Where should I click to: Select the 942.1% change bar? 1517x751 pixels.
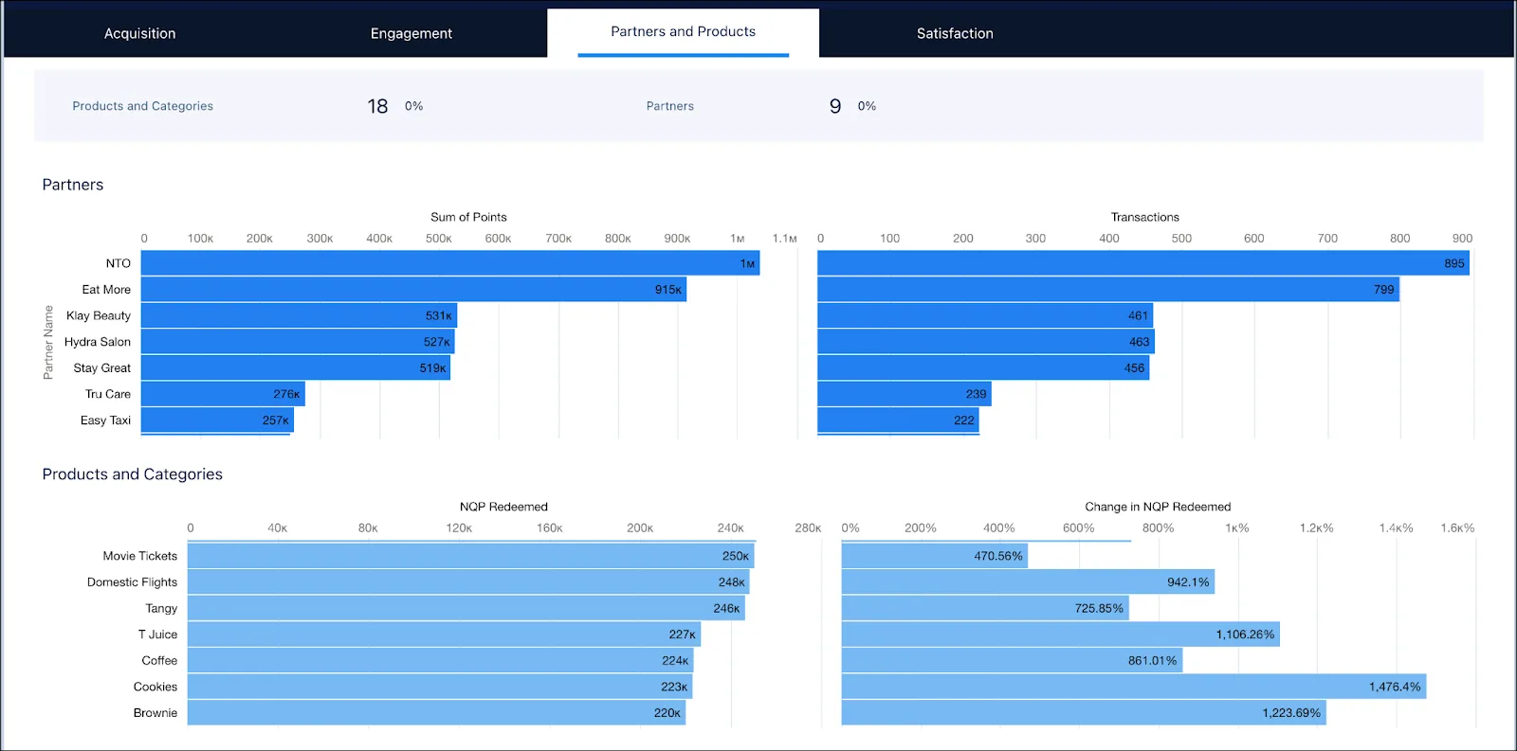click(x=1028, y=582)
